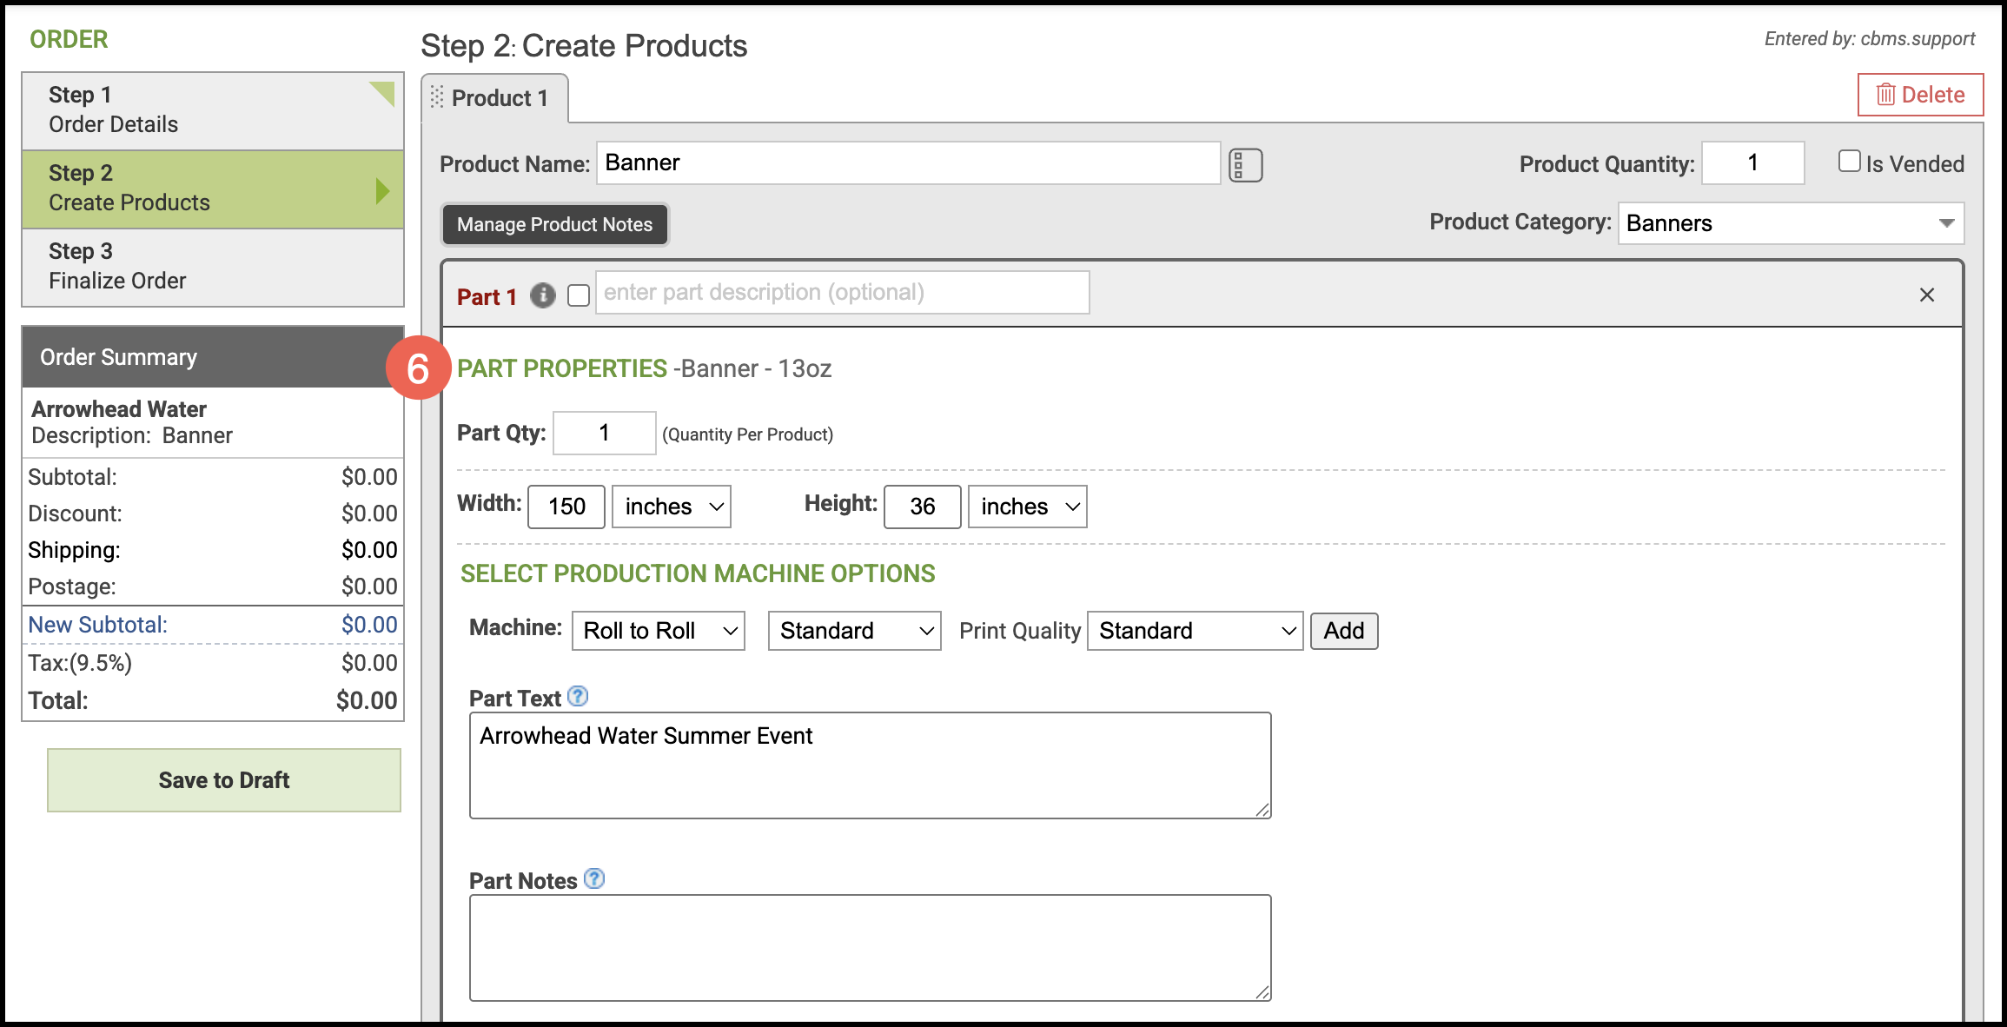This screenshot has height=1027, width=2007.
Task: Close Part 1 with the X icon
Action: pyautogui.click(x=1926, y=295)
